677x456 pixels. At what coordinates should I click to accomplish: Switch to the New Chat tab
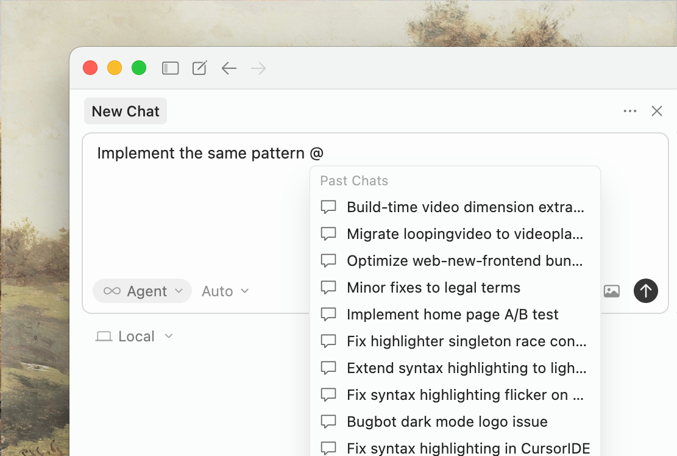(x=125, y=111)
